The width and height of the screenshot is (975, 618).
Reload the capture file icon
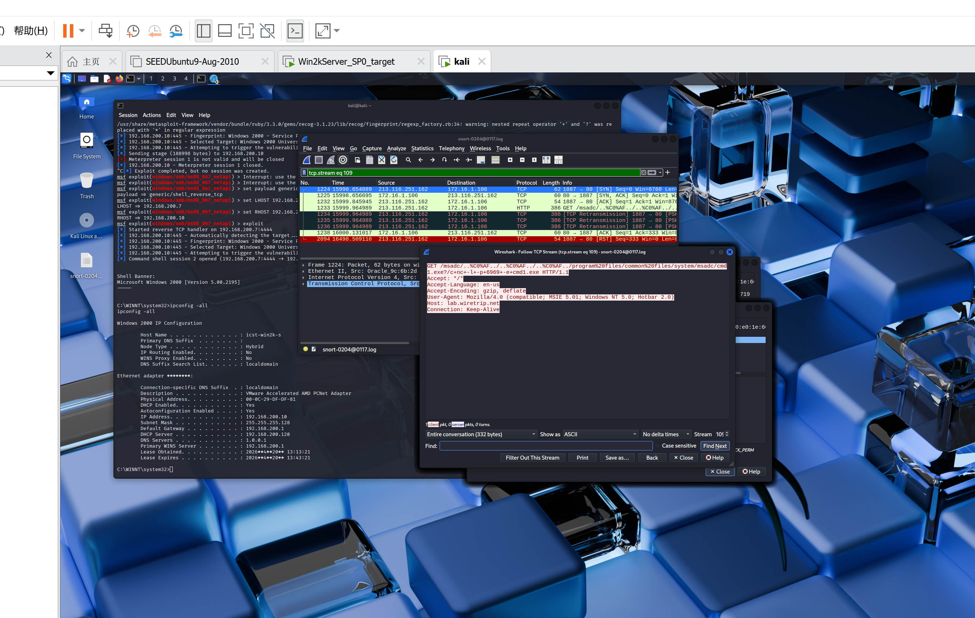[393, 160]
